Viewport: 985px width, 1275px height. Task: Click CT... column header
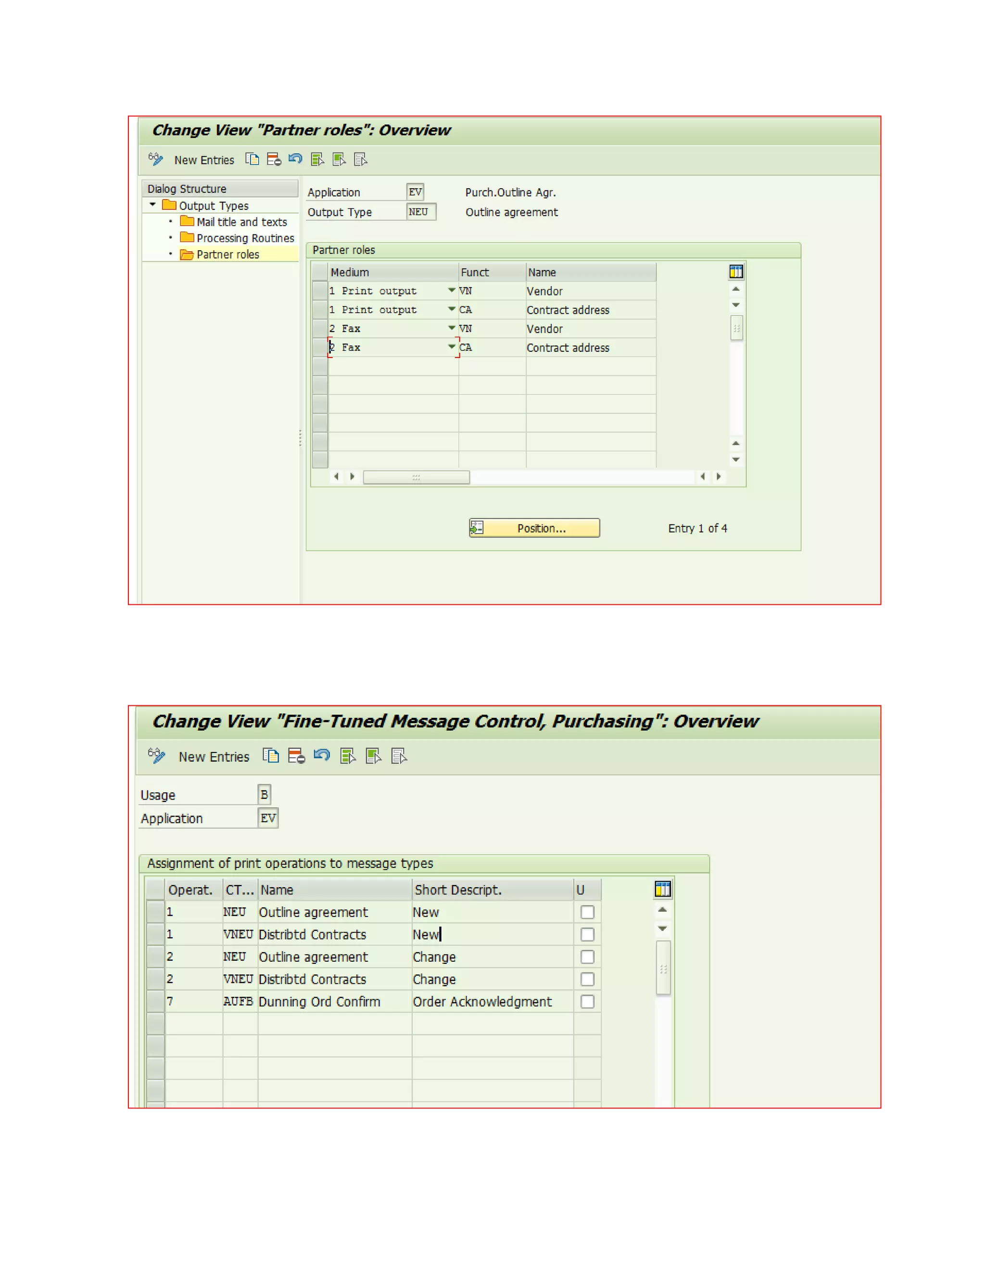coord(240,890)
